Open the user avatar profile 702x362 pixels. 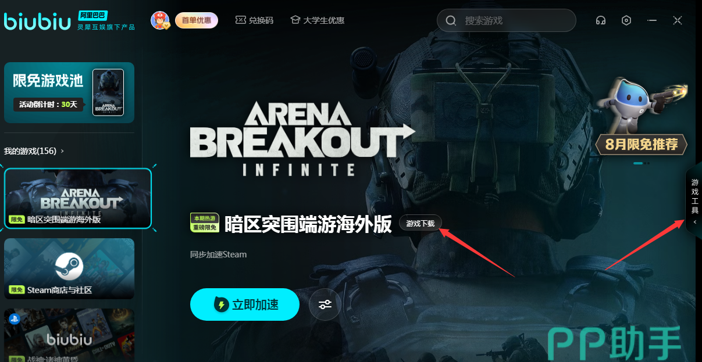[160, 20]
